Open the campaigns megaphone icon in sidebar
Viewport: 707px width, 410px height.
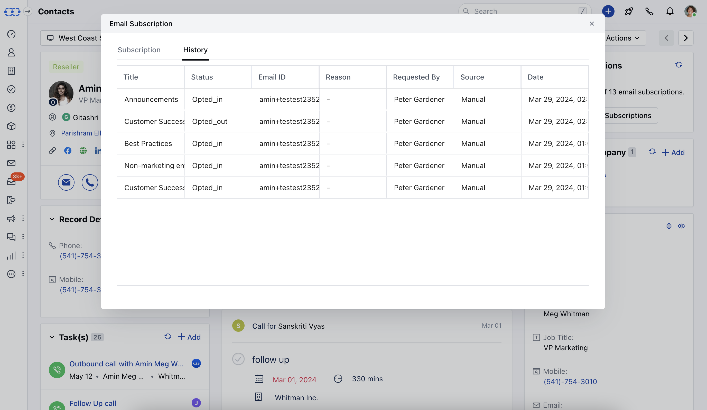11,219
